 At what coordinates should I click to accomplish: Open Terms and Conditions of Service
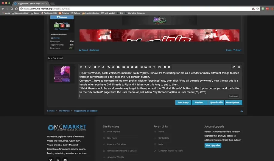click(122, 151)
